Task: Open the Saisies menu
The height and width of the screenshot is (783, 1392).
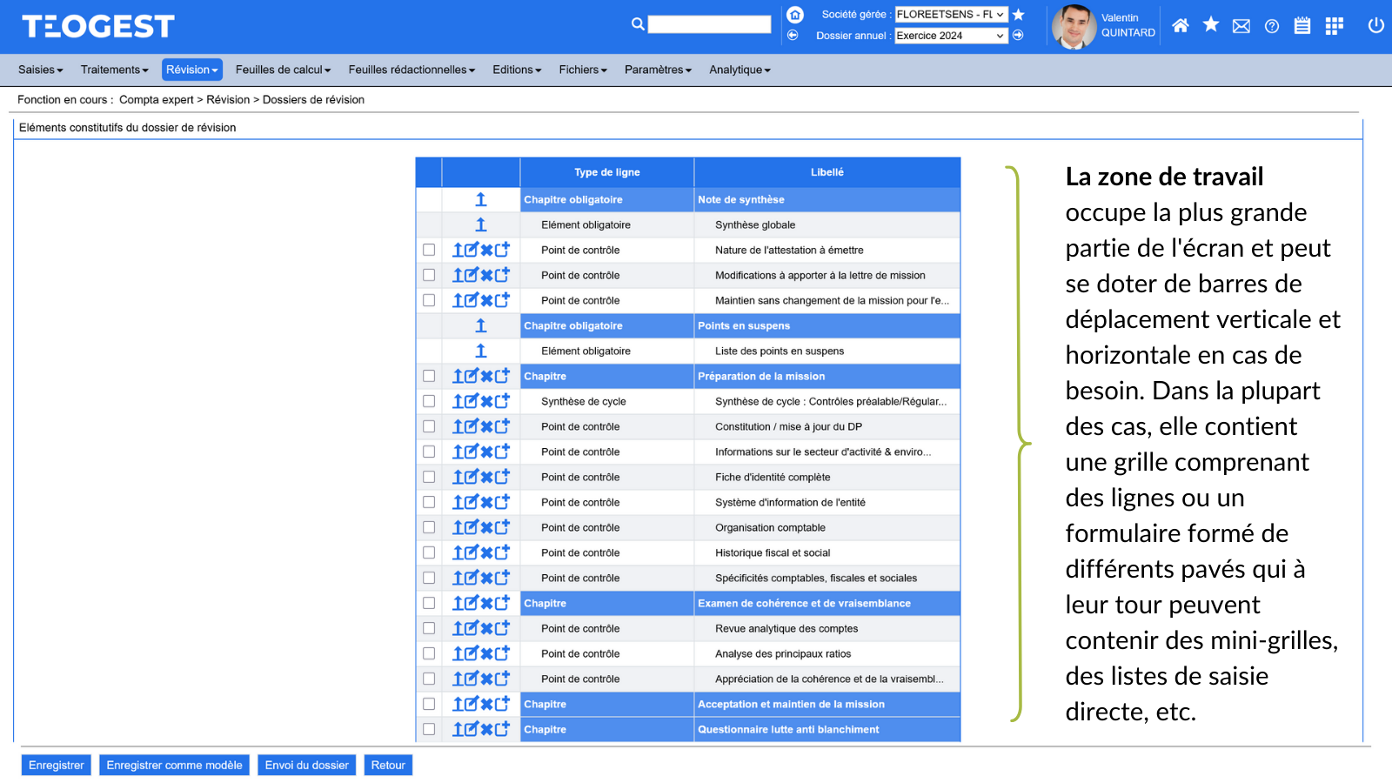Action: tap(40, 70)
